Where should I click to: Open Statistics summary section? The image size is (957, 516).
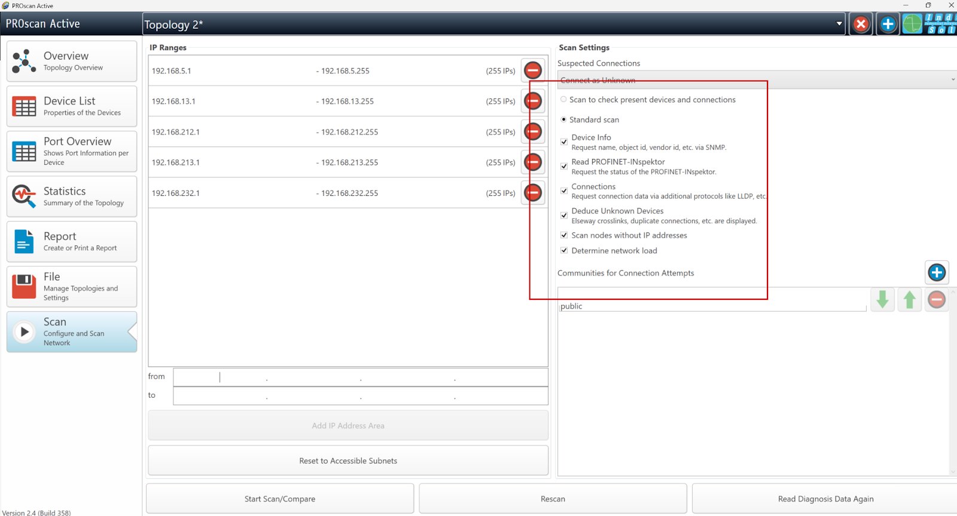point(72,196)
